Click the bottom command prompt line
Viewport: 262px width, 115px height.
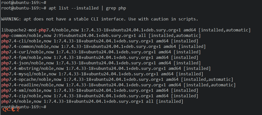(x=24, y=107)
